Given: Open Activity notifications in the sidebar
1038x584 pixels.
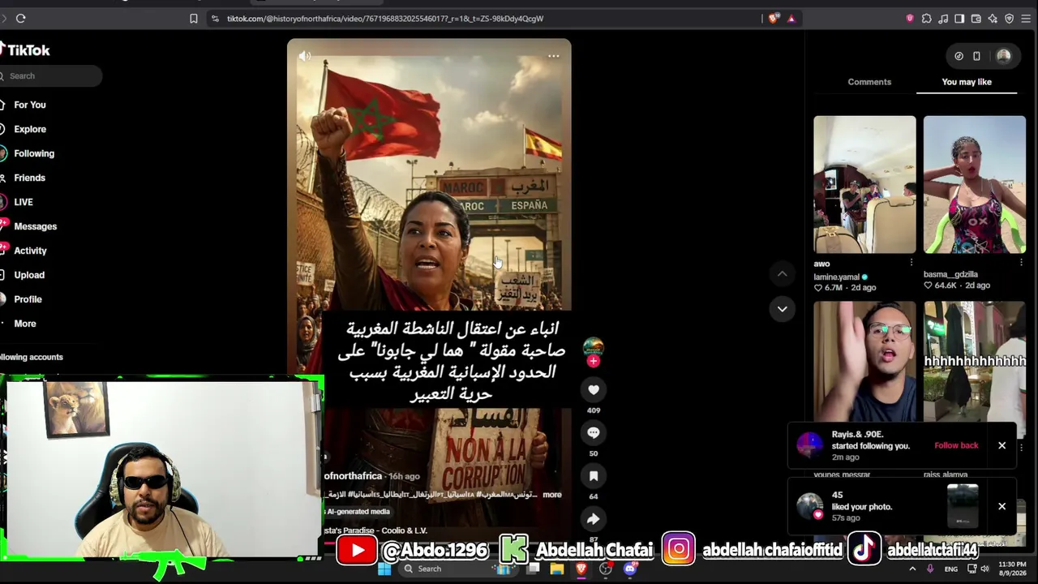Looking at the screenshot, I should pos(30,251).
